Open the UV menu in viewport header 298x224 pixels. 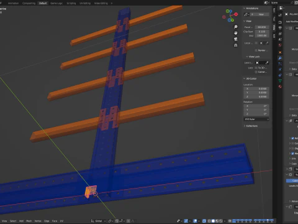[x=61, y=221]
